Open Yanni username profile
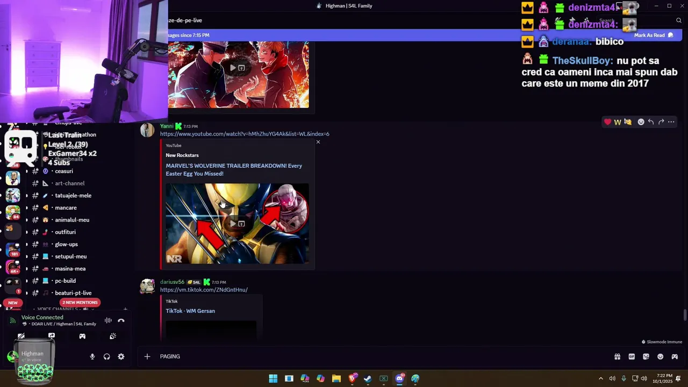688x387 pixels. coord(167,126)
